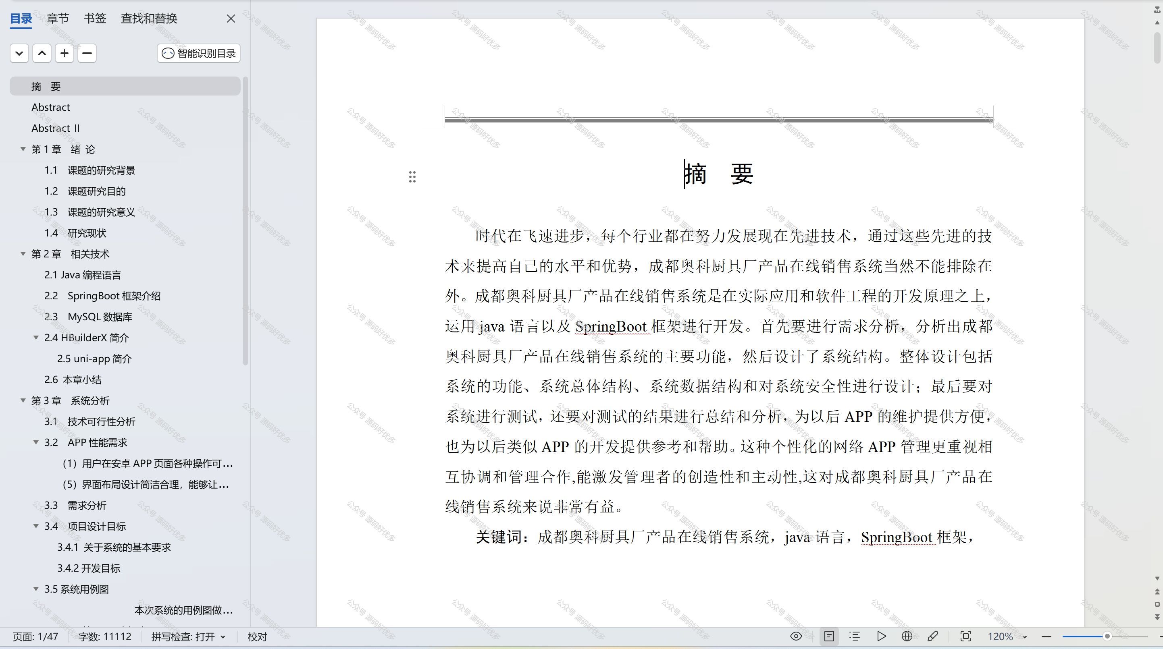
Task: Click the plus promote heading level button
Action: tap(64, 53)
